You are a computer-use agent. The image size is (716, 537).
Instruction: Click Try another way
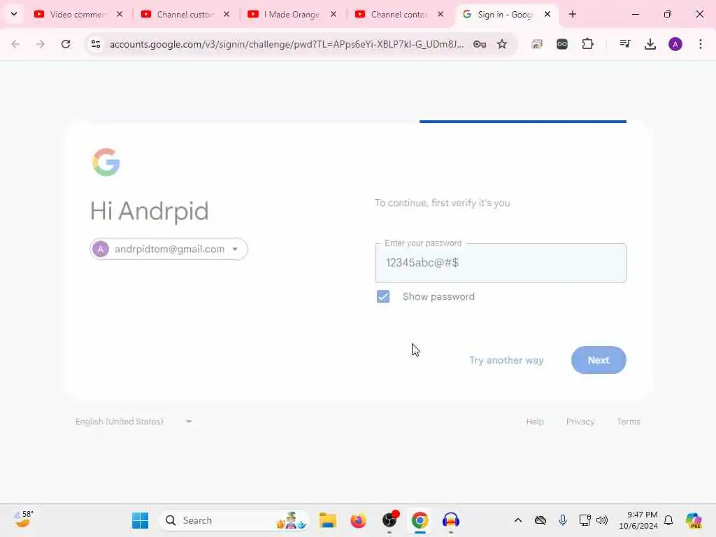[x=506, y=360]
